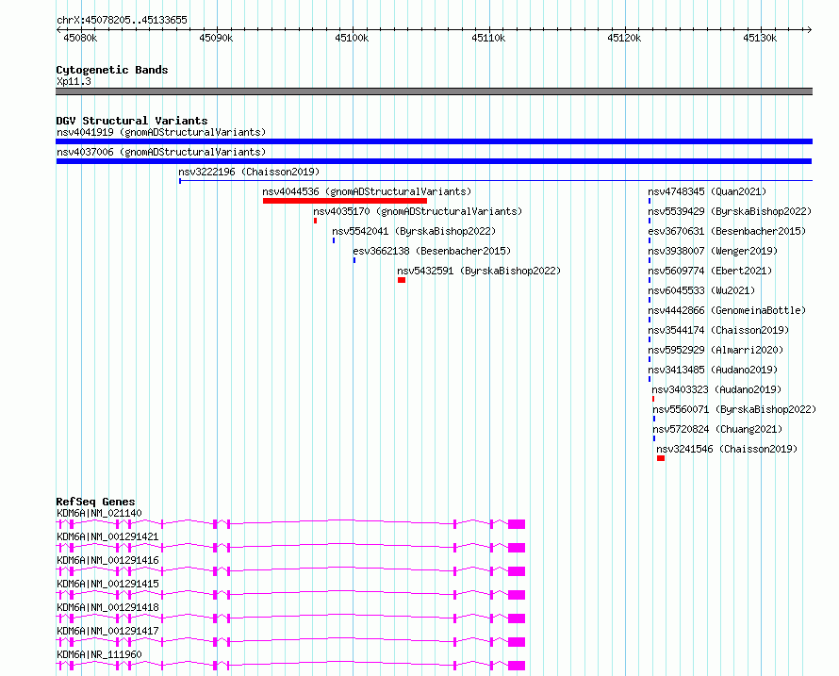
Task: Click the Xp11.3 cytogenetic band label
Action: [74, 81]
